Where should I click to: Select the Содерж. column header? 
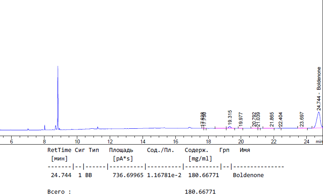point(196,150)
